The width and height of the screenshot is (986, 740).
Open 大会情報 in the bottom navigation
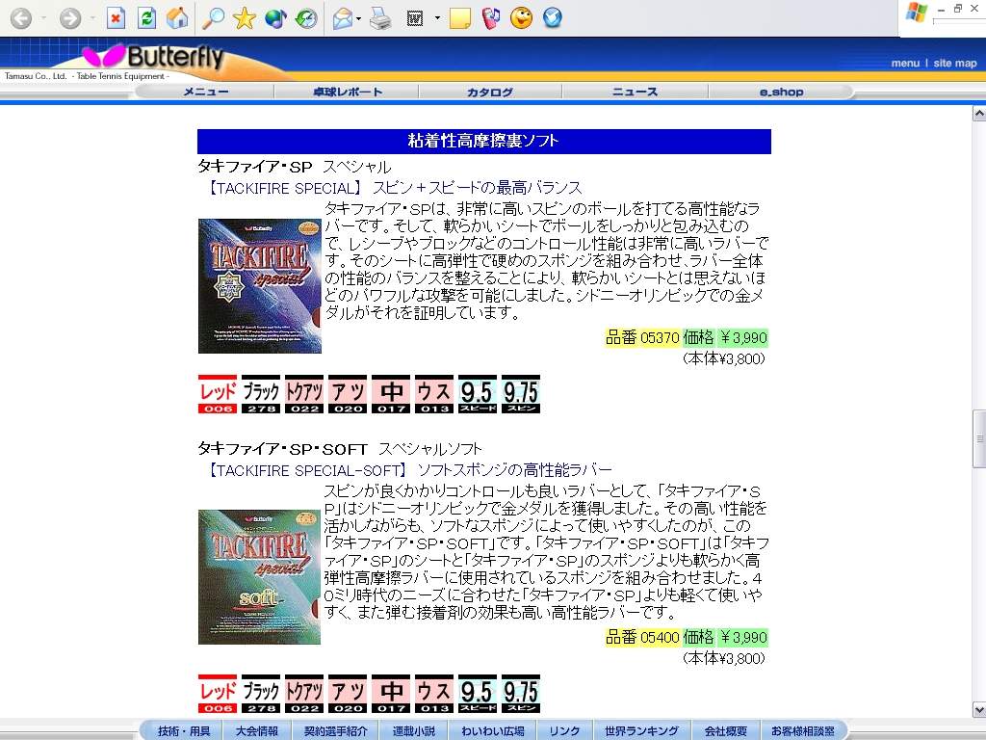click(x=256, y=730)
